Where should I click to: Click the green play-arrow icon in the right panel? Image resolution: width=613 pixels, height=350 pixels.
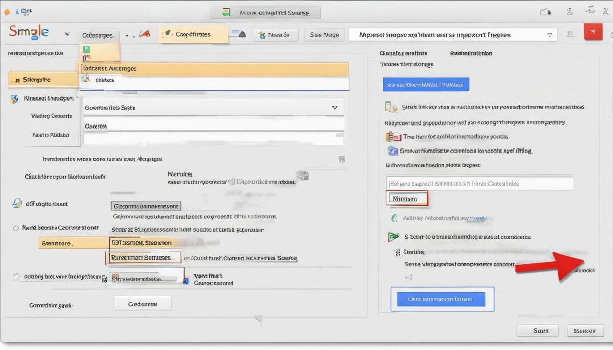[x=394, y=237]
